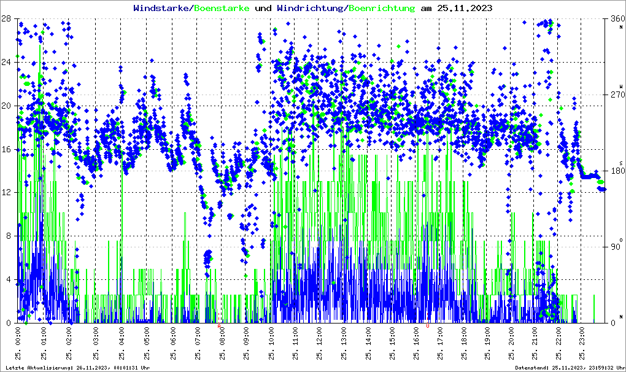This screenshot has width=626, height=372.
Task: Click the '25. 13:00' time axis label
Action: (x=344, y=343)
